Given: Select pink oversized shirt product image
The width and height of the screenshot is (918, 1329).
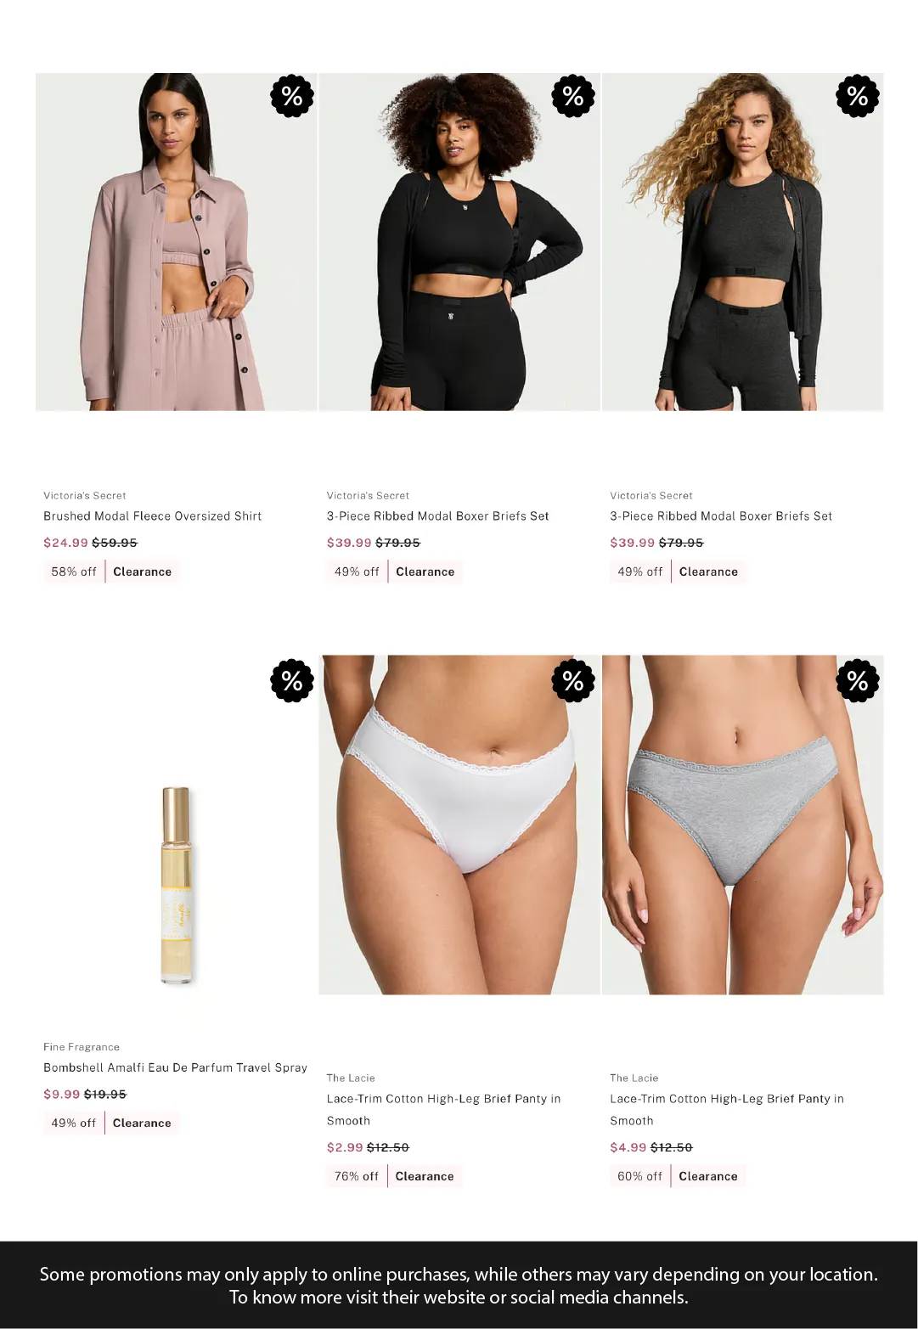Looking at the screenshot, I should [176, 242].
